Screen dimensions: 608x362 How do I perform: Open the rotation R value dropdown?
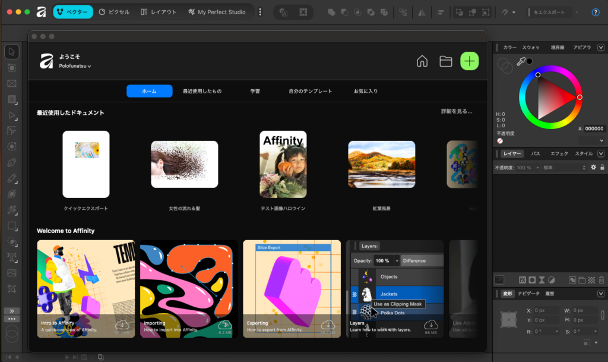[557, 331]
